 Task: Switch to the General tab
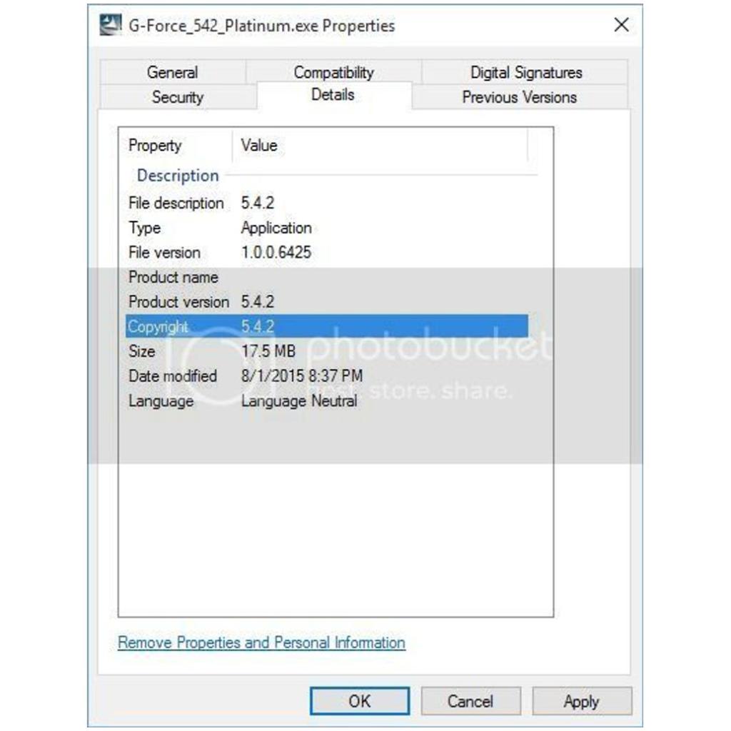coord(173,72)
